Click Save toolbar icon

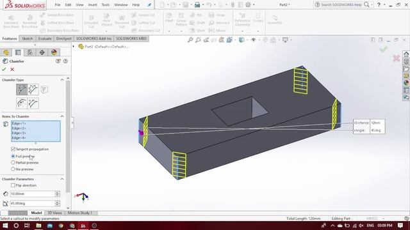pos(185,4)
